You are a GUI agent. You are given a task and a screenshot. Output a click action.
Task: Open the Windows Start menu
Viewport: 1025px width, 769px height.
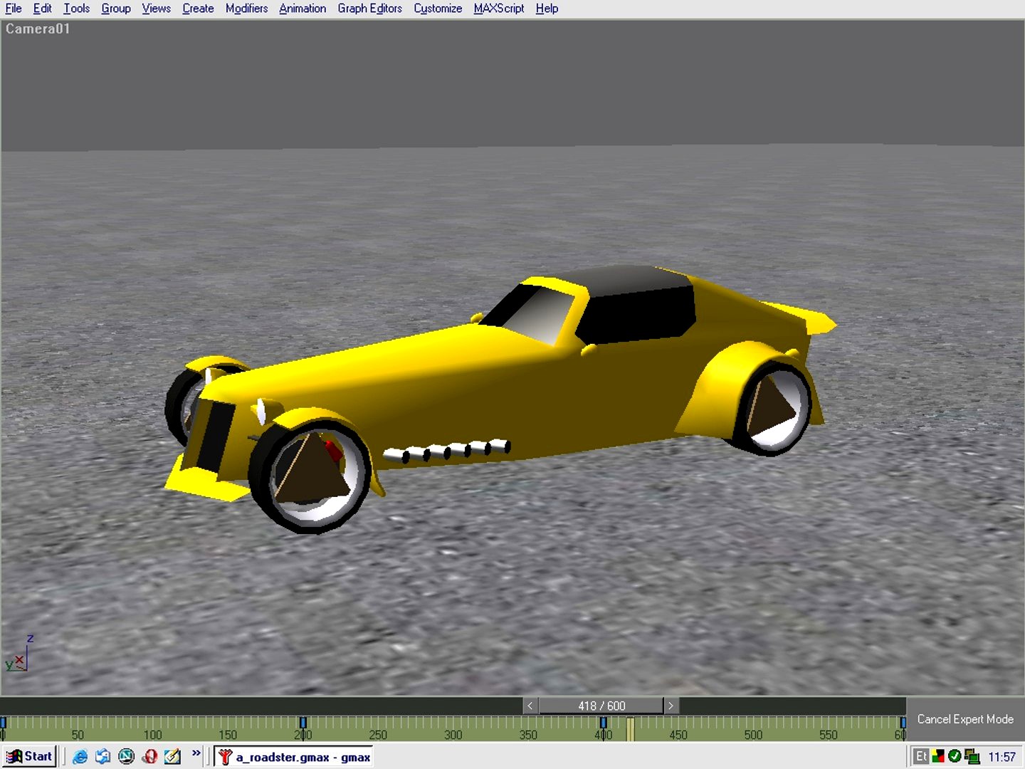pyautogui.click(x=30, y=756)
